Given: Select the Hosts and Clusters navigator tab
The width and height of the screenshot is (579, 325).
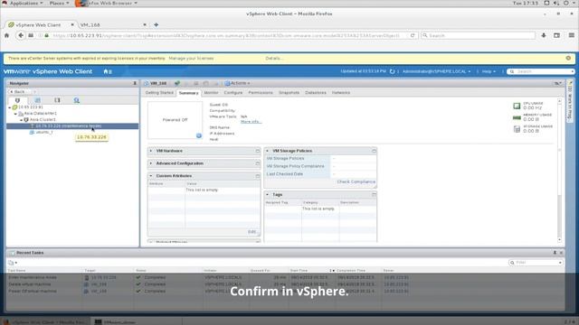Looking at the screenshot, I should (x=17, y=100).
